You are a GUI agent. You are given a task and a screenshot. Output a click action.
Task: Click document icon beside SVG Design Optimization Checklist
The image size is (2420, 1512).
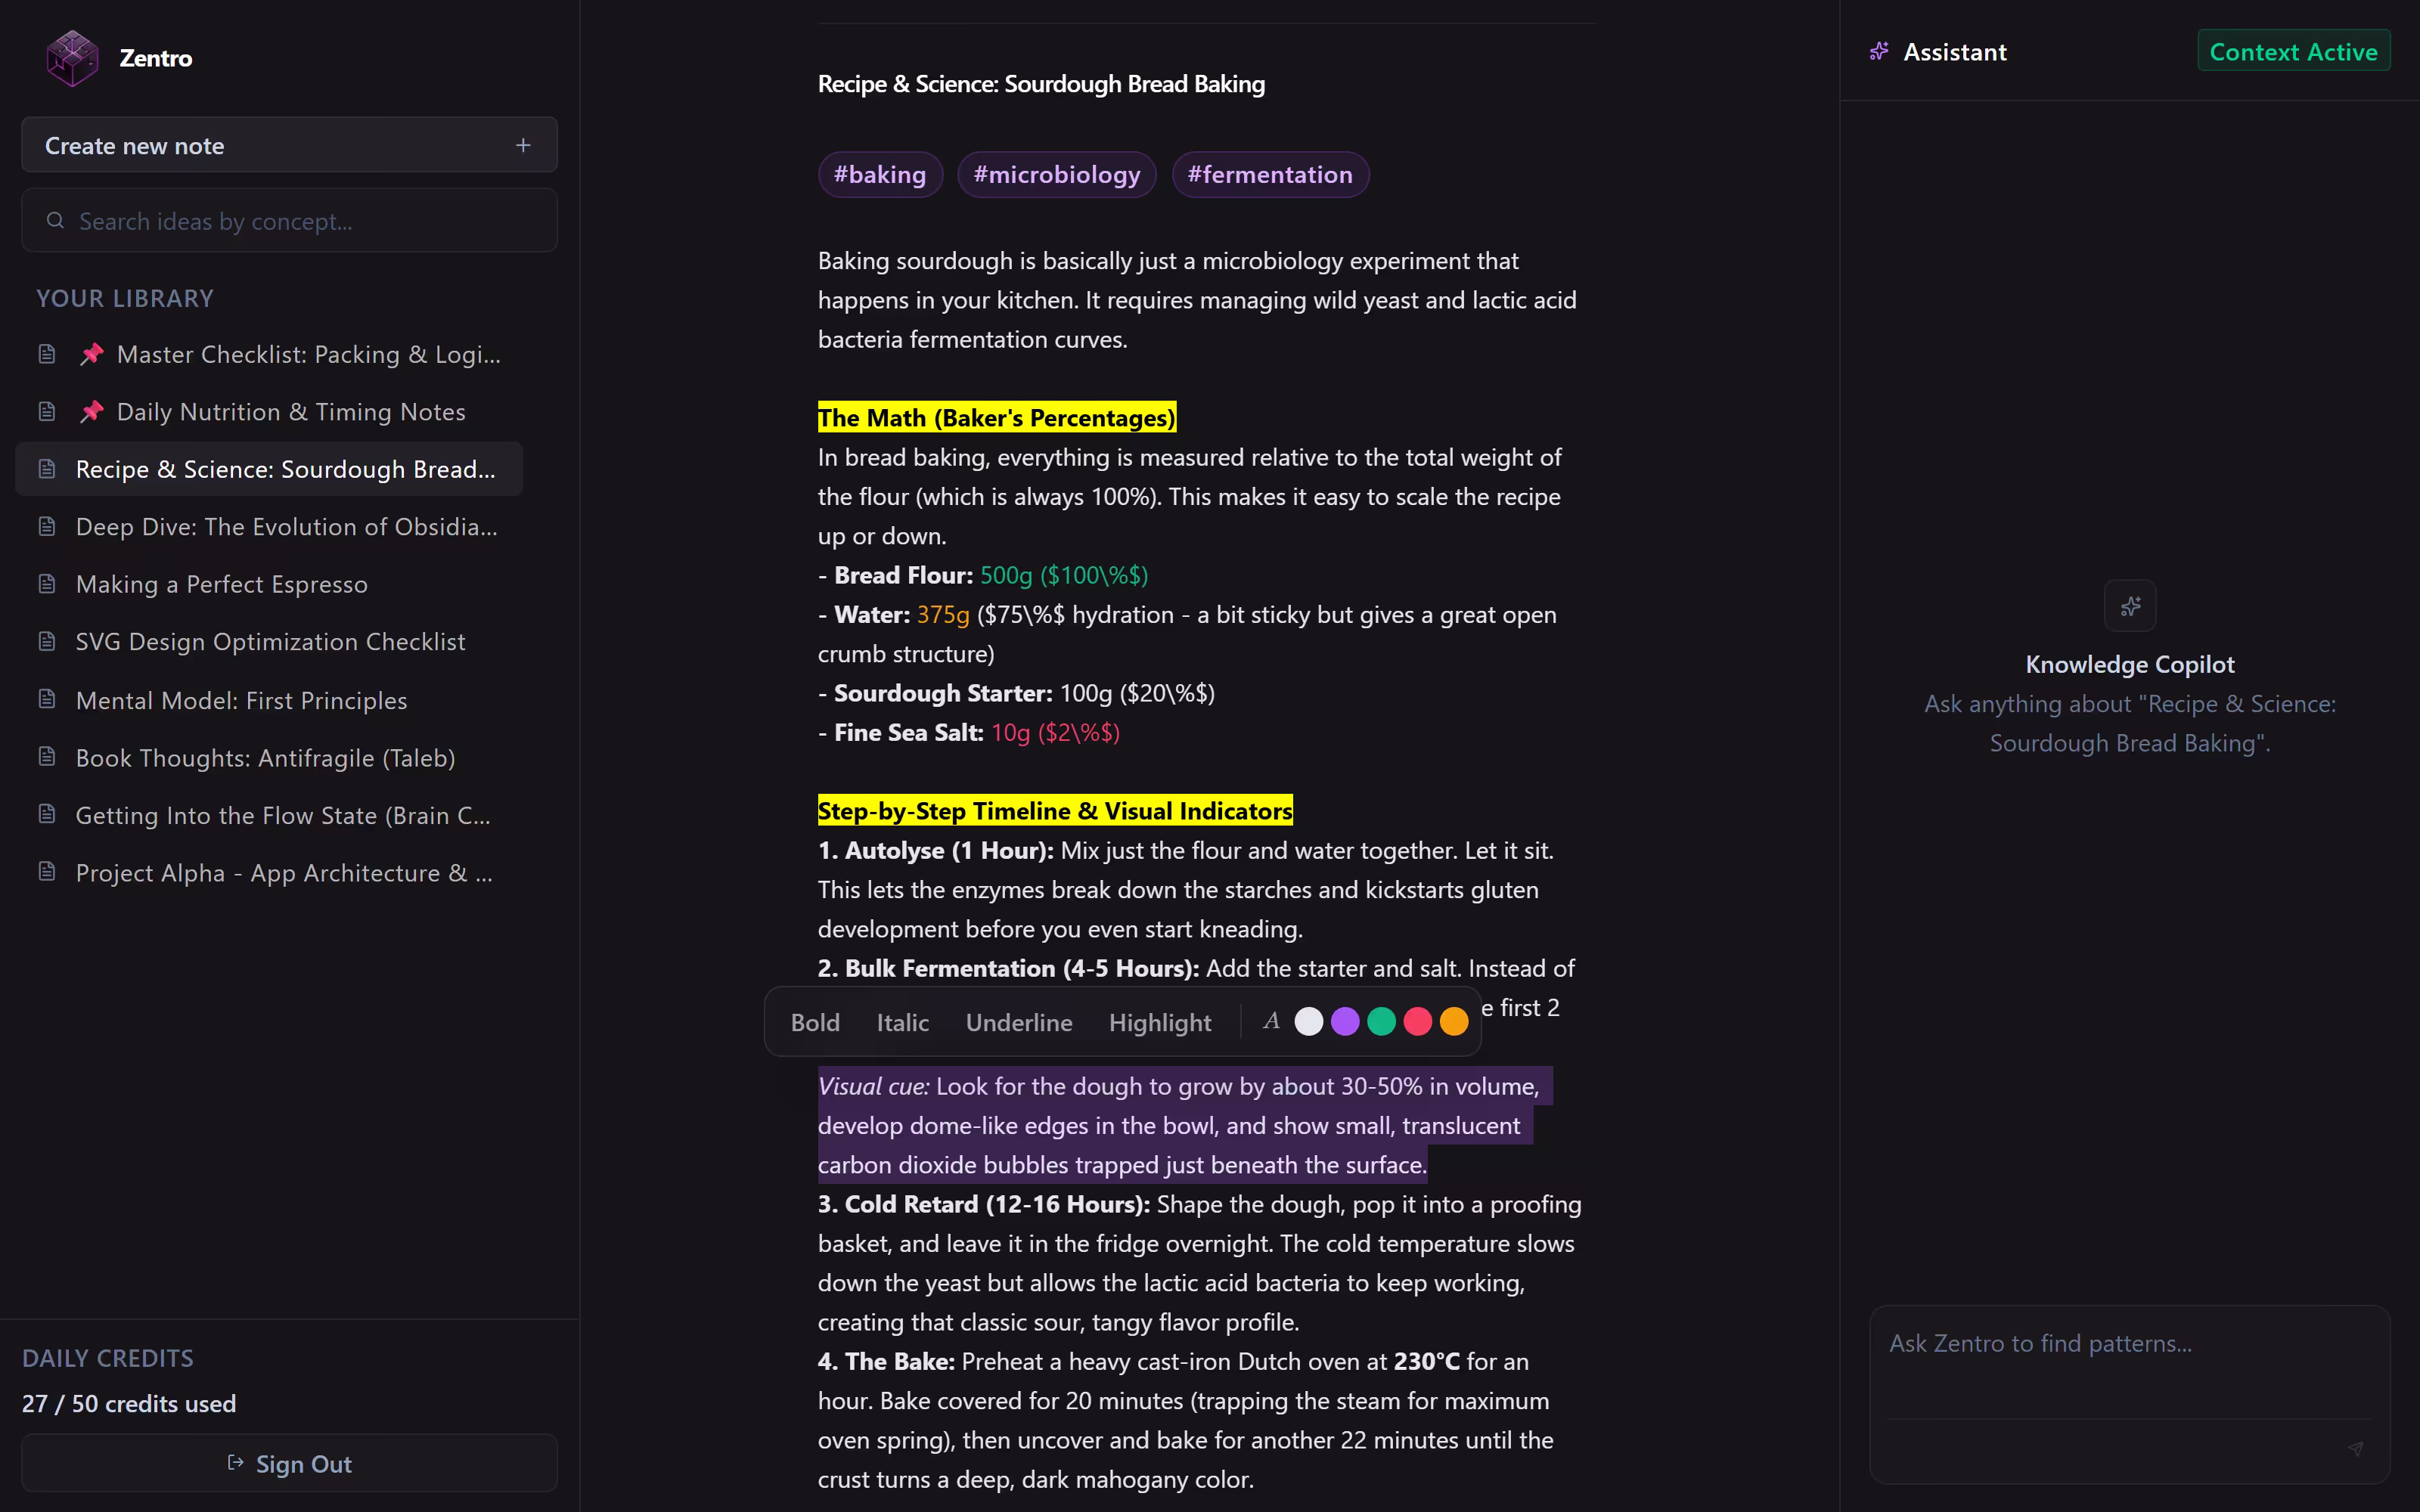[47, 641]
